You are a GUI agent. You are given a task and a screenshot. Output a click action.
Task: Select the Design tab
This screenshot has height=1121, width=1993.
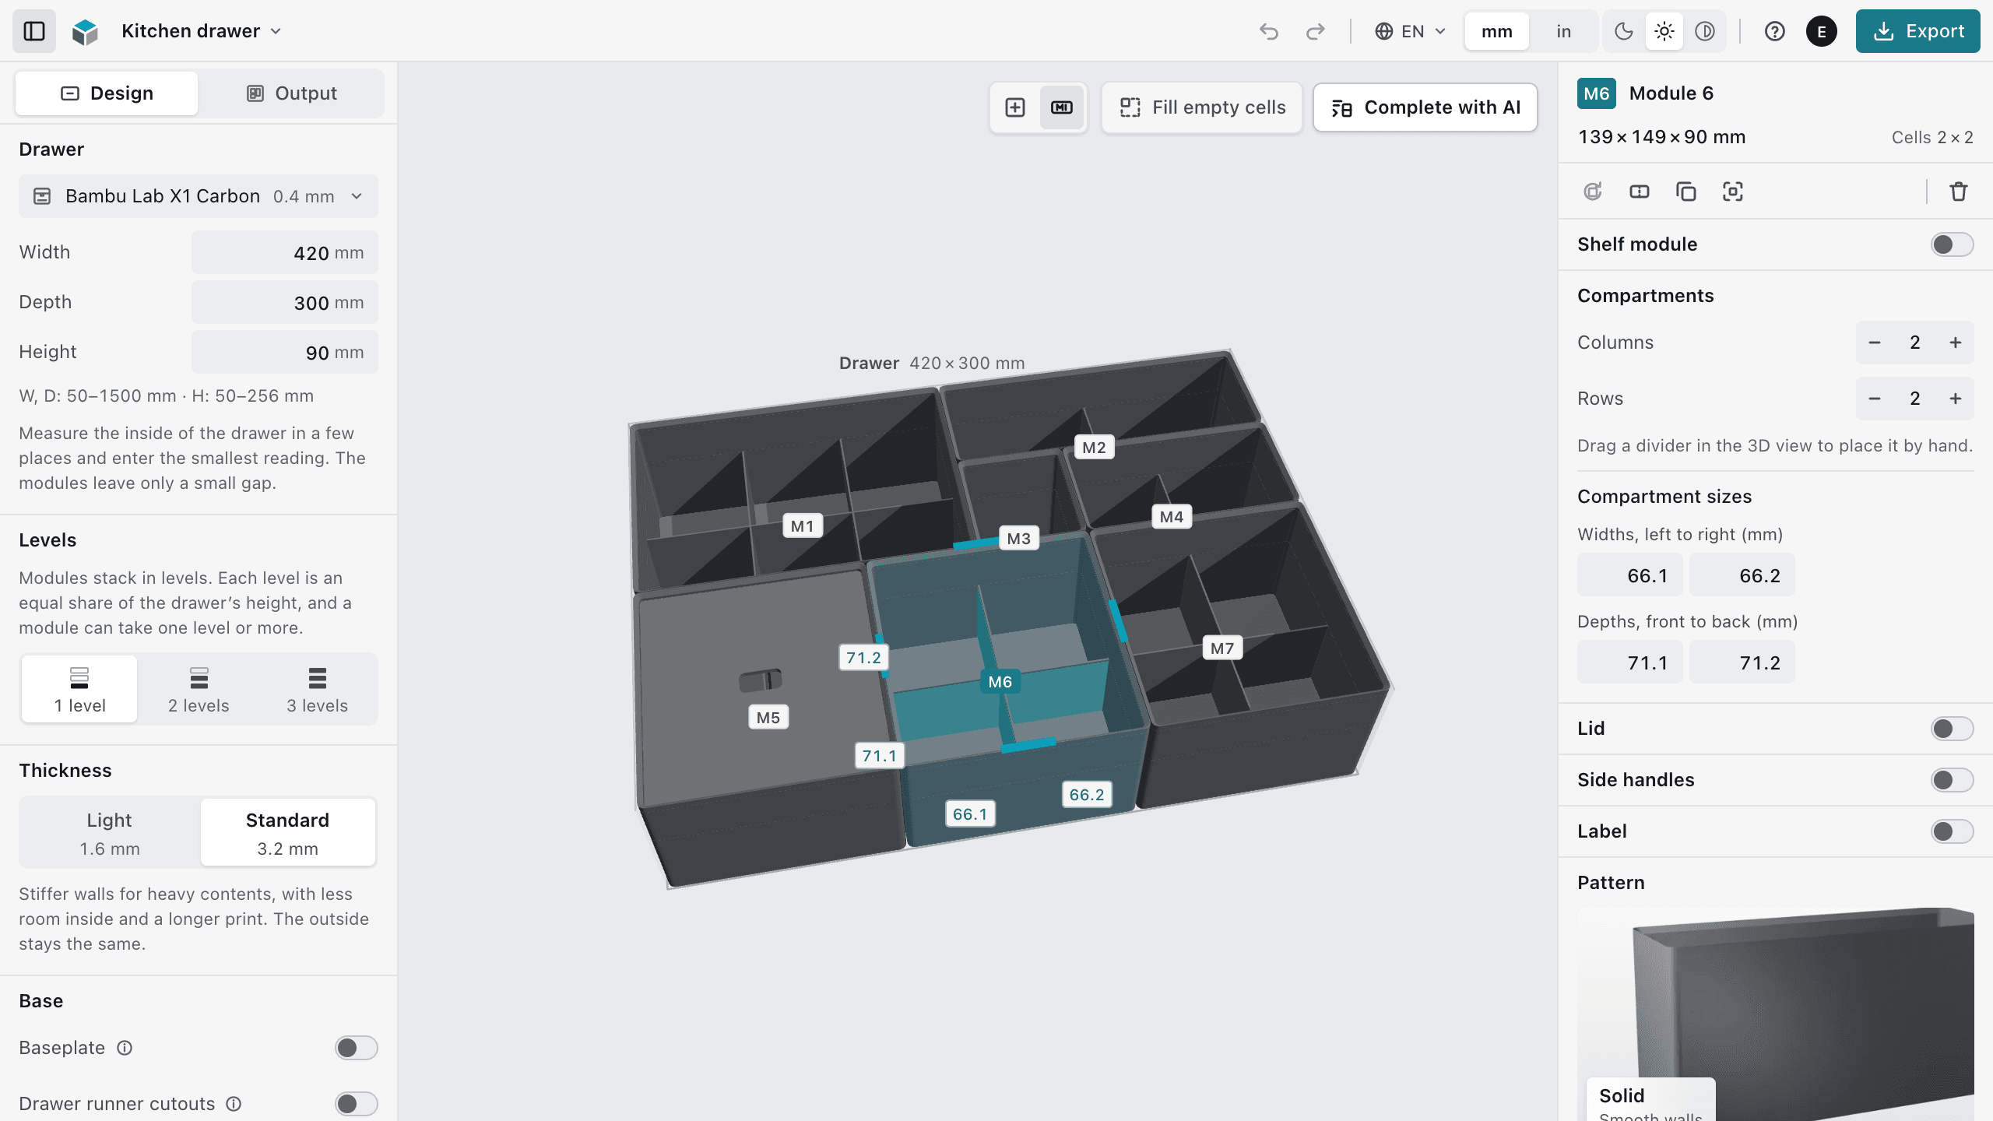tap(107, 93)
